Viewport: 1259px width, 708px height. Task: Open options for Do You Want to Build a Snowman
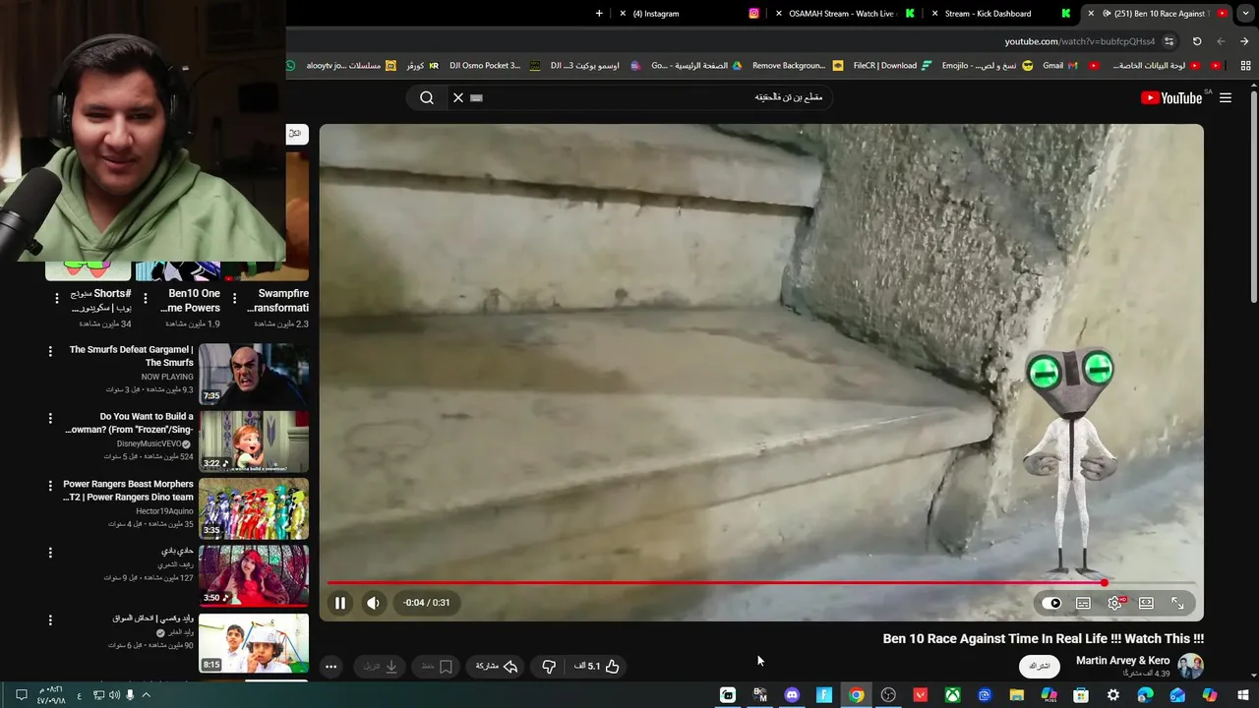pyautogui.click(x=50, y=419)
